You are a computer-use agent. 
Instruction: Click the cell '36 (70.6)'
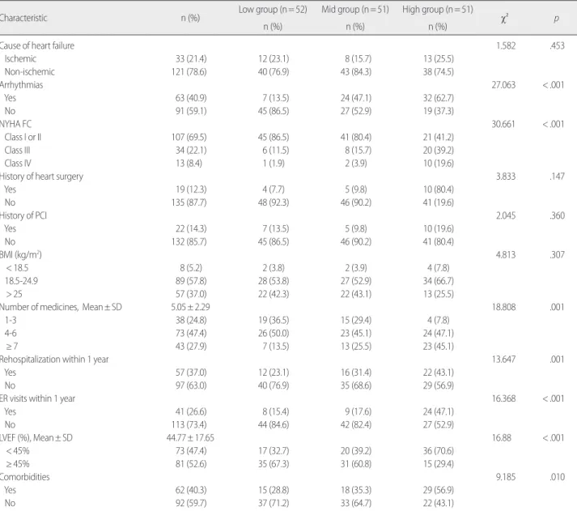pos(439,451)
